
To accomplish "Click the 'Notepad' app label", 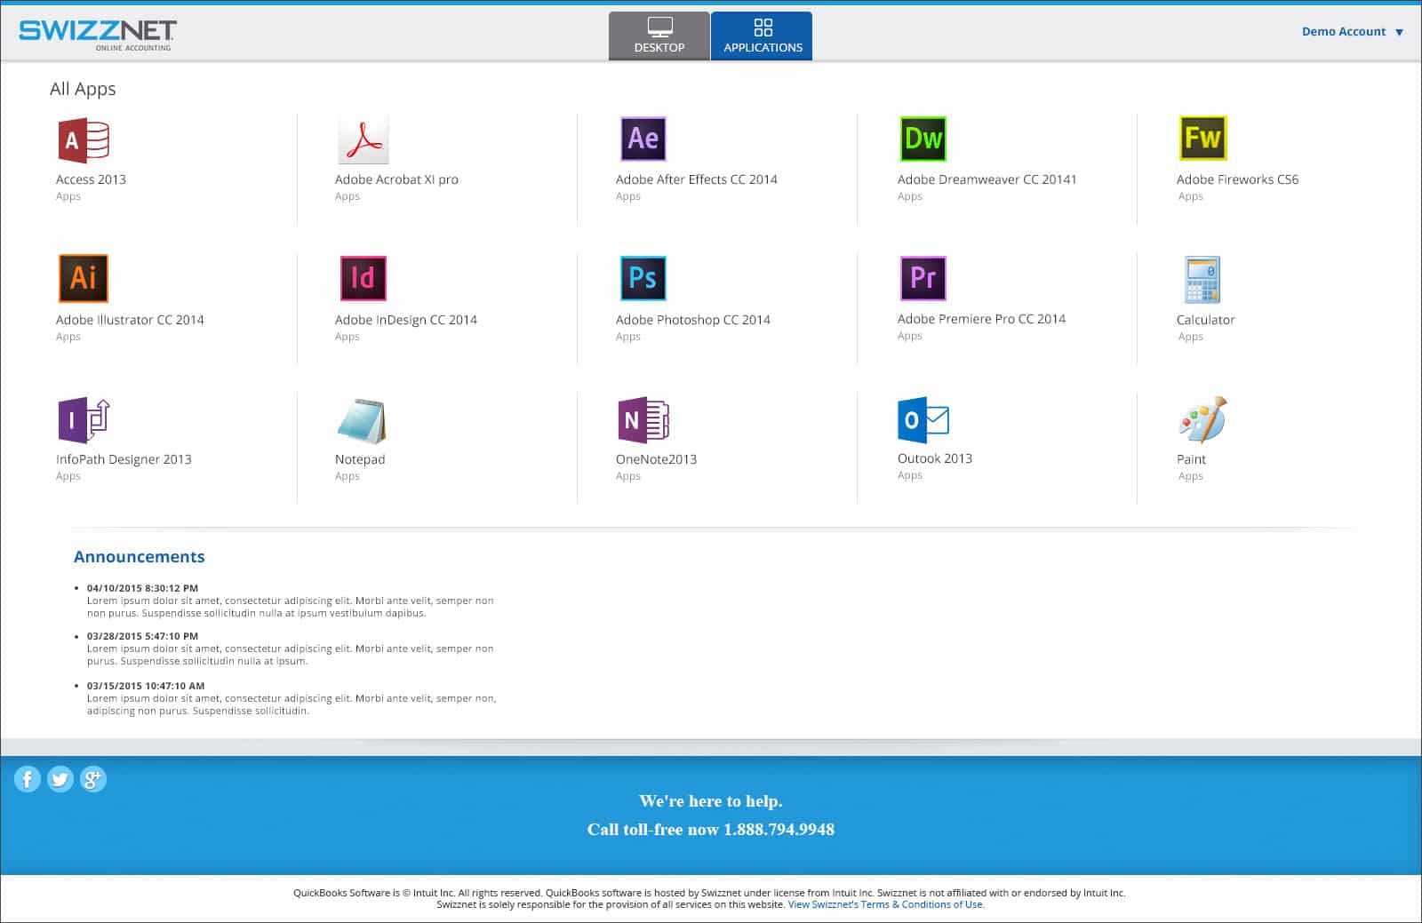I will point(360,459).
